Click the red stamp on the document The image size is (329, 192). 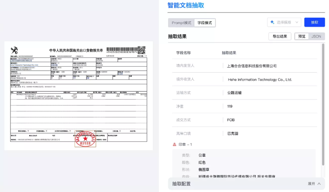point(85,139)
